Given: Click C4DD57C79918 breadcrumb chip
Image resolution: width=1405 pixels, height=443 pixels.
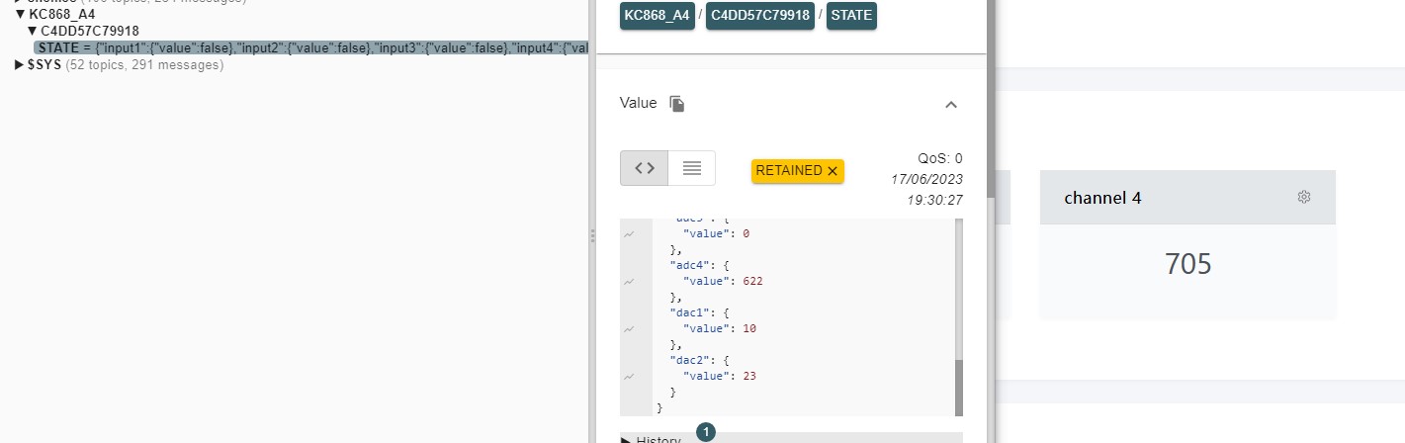Looking at the screenshot, I should pyautogui.click(x=760, y=16).
